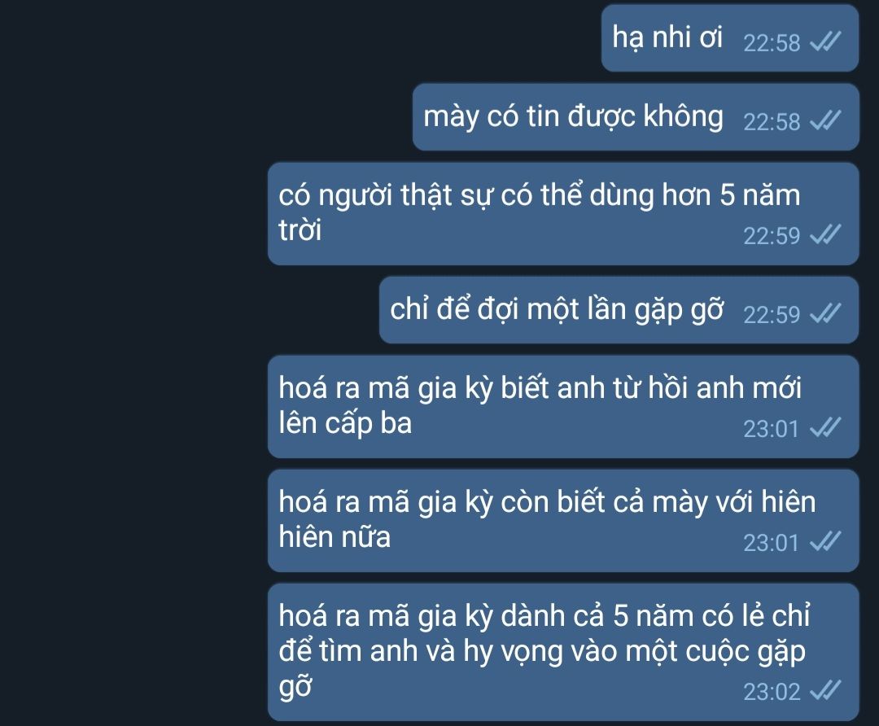
Task: Click the double-check icon on "chỉ để đợi một lần gặp gỡ"
Action: [x=826, y=313]
